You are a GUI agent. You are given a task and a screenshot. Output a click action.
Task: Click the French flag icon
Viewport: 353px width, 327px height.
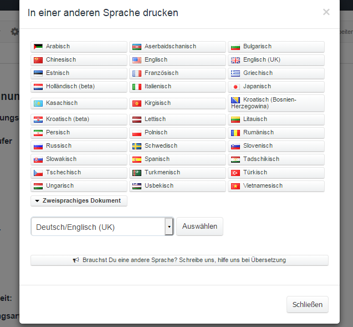[137, 73]
